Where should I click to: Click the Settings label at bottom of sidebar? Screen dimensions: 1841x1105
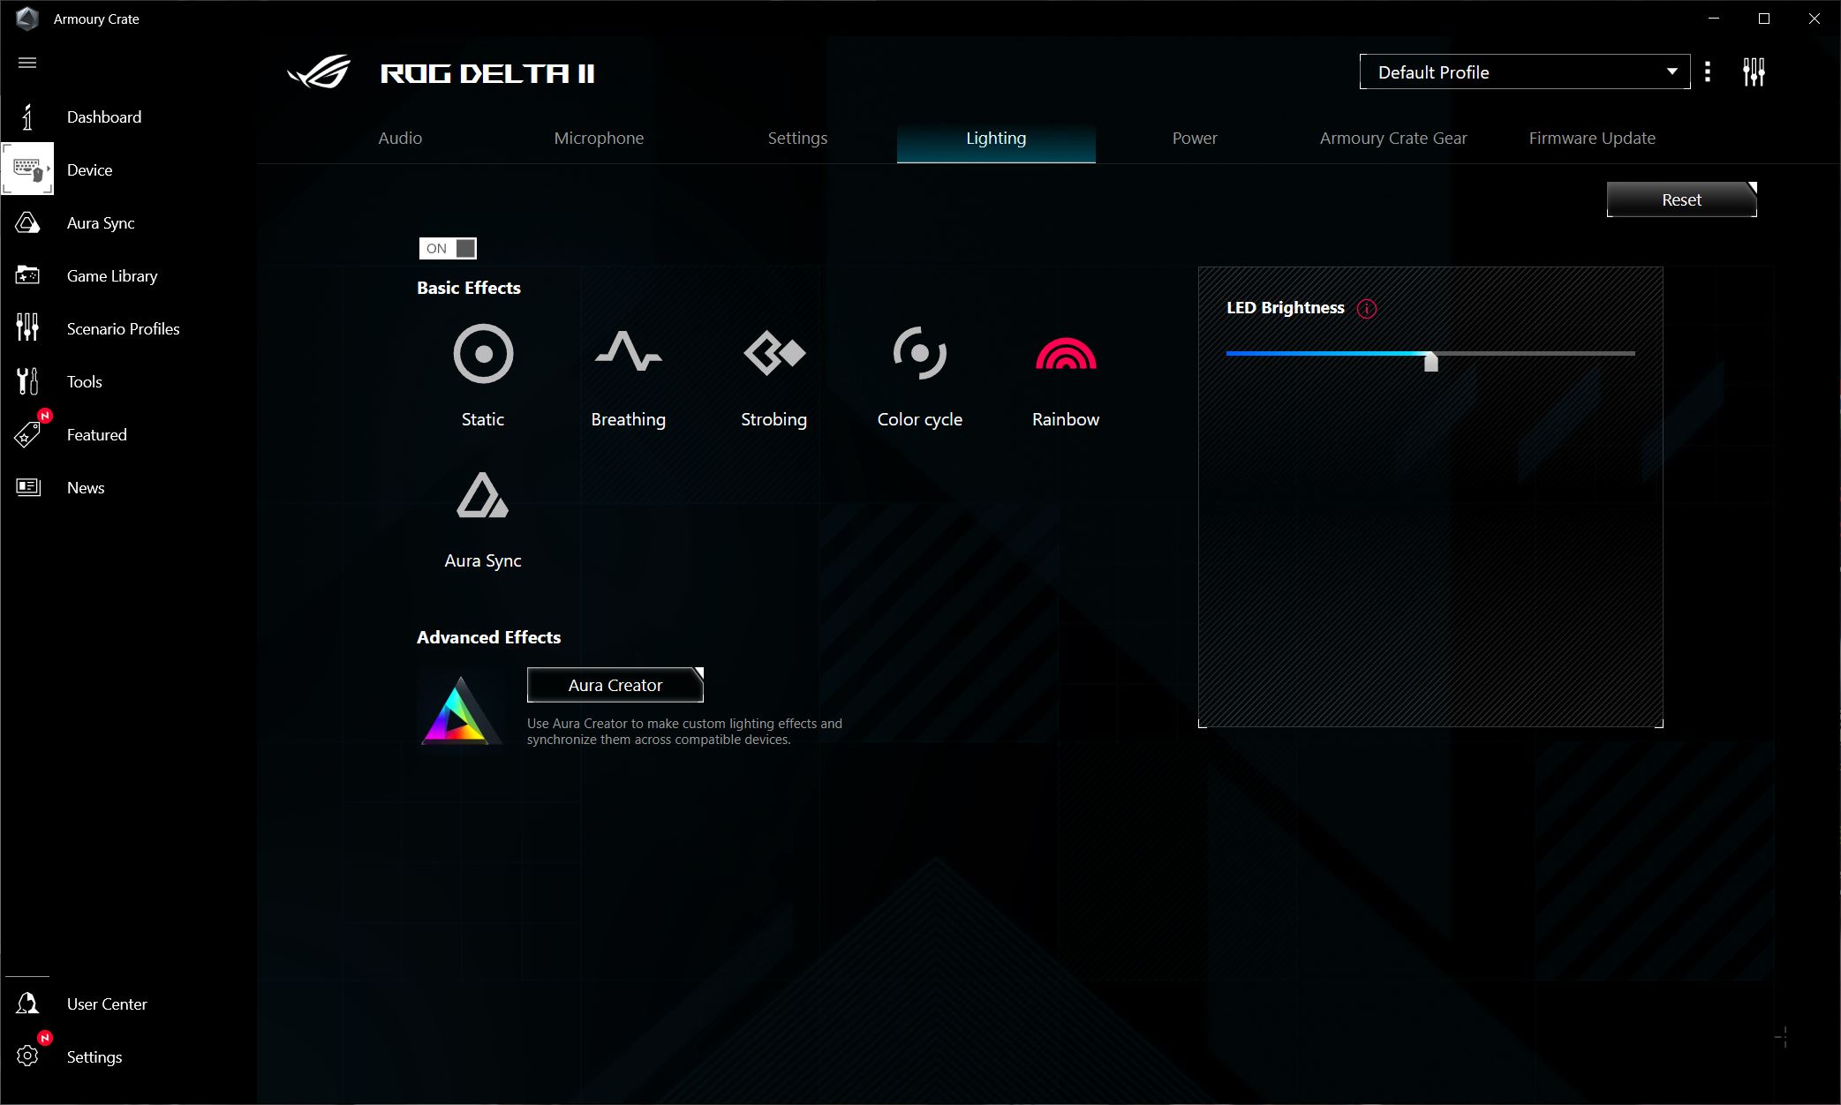[94, 1057]
